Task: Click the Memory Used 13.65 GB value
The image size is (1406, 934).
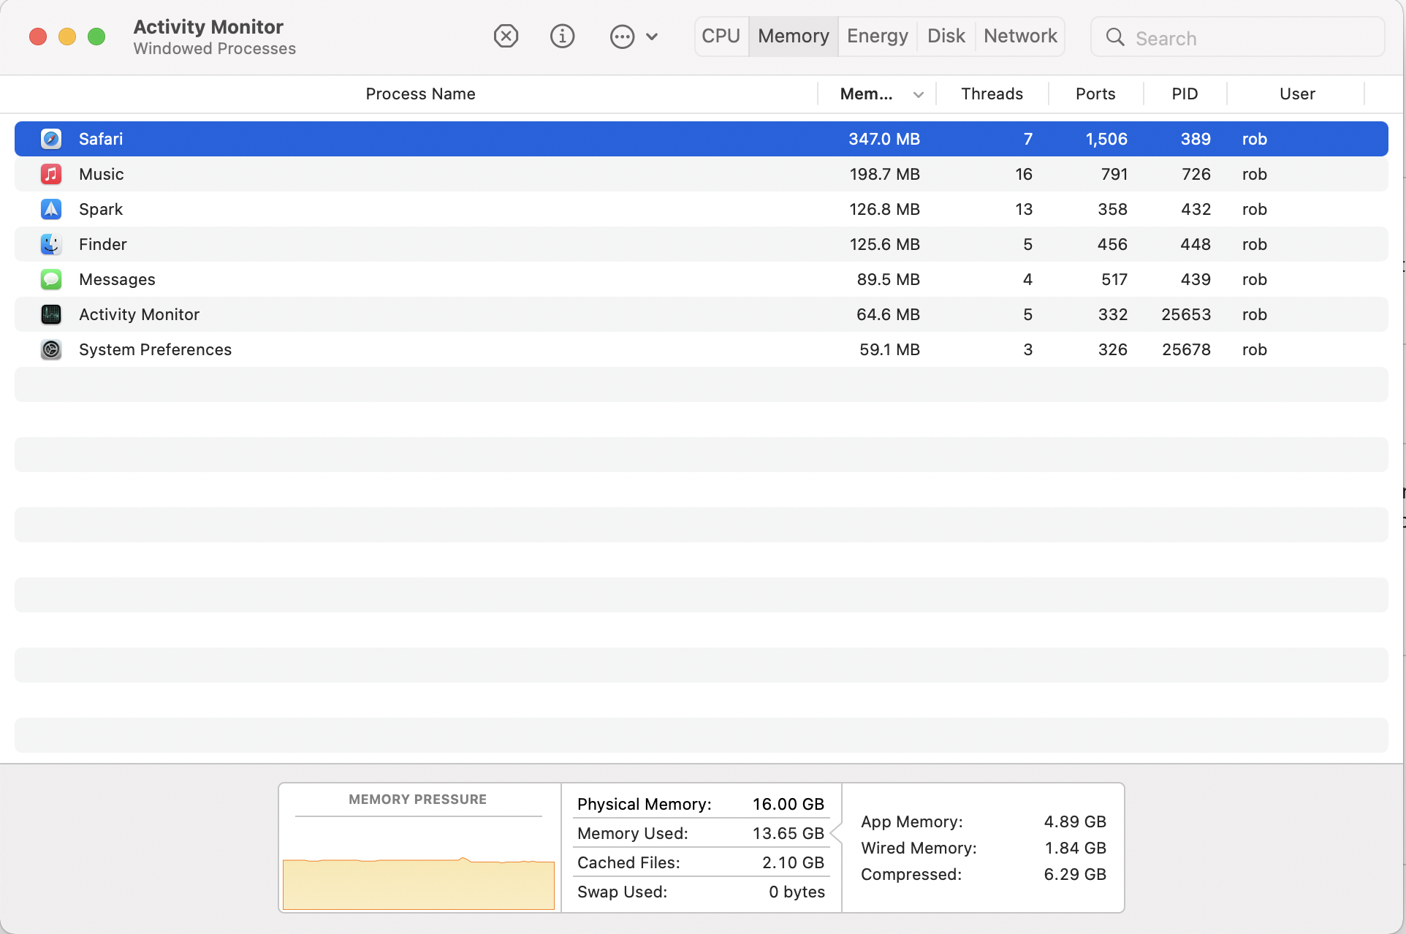Action: 788,833
